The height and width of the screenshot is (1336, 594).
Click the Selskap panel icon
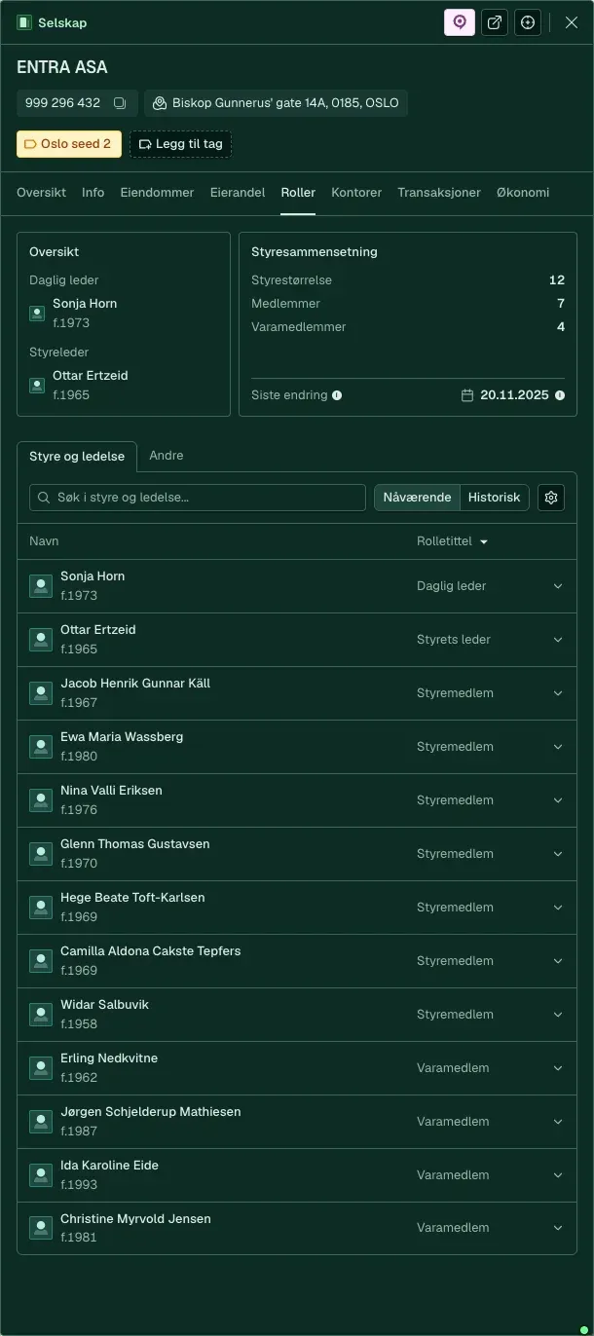pos(24,22)
